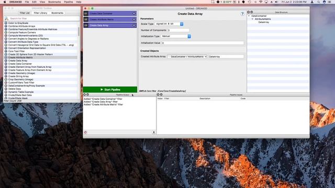
Task: Click the Create Data Array help question-mark icon
Action: coord(242,14)
